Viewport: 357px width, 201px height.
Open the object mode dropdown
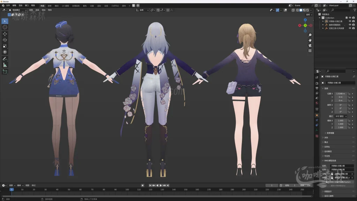tap(18, 10)
